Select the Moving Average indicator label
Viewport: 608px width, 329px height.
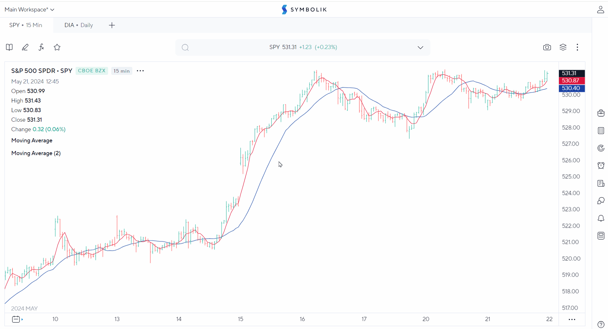coord(32,140)
